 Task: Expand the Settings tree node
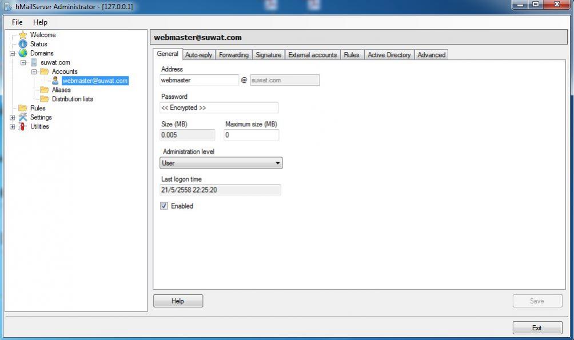point(12,118)
